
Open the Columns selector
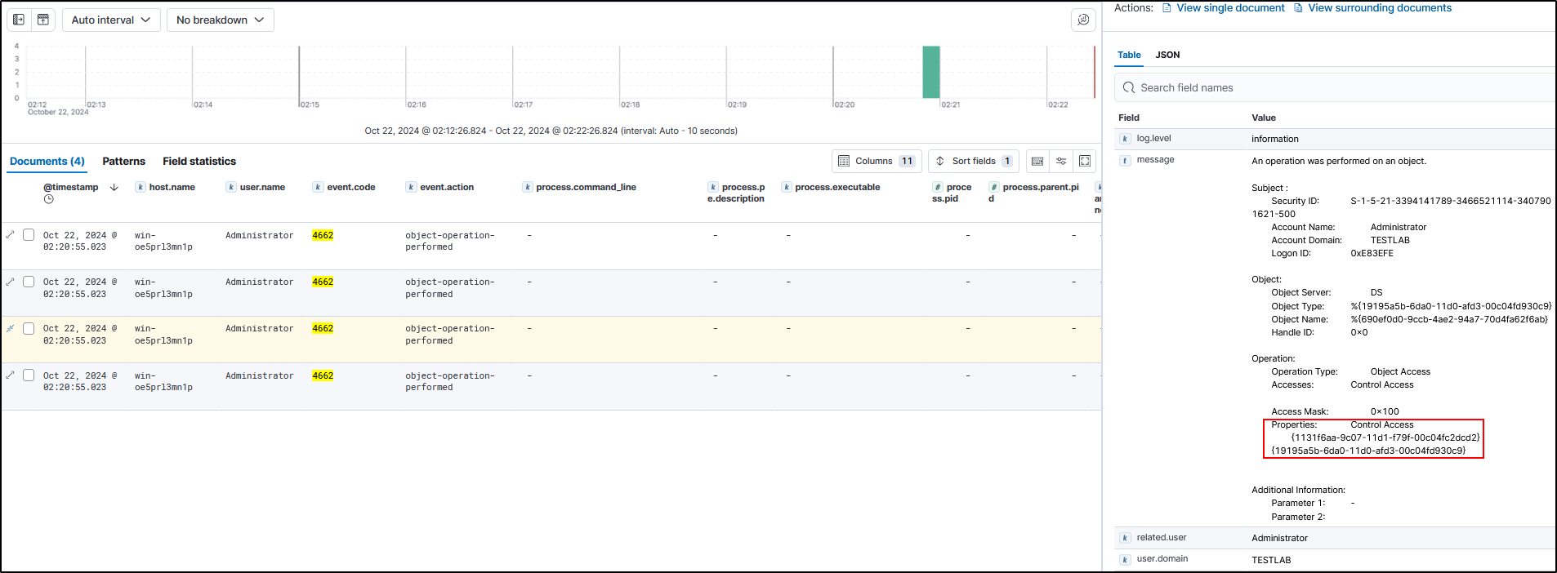click(876, 161)
